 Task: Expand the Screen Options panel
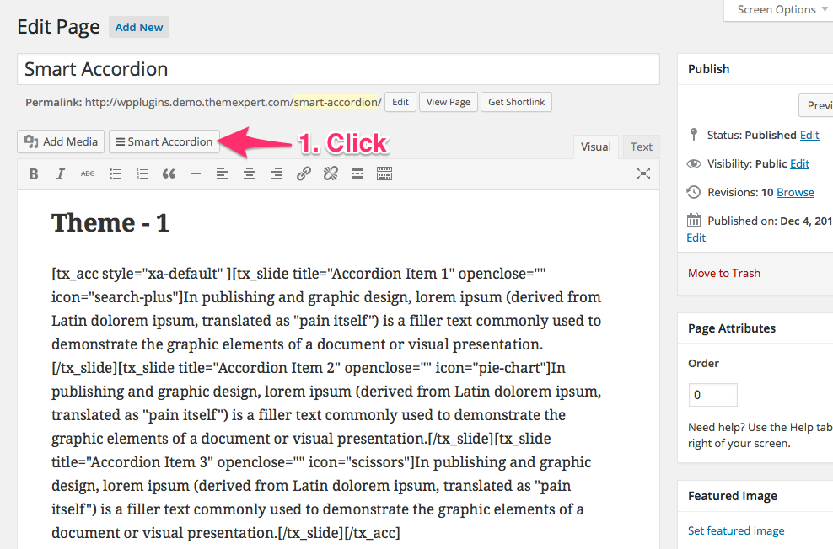pos(777,10)
